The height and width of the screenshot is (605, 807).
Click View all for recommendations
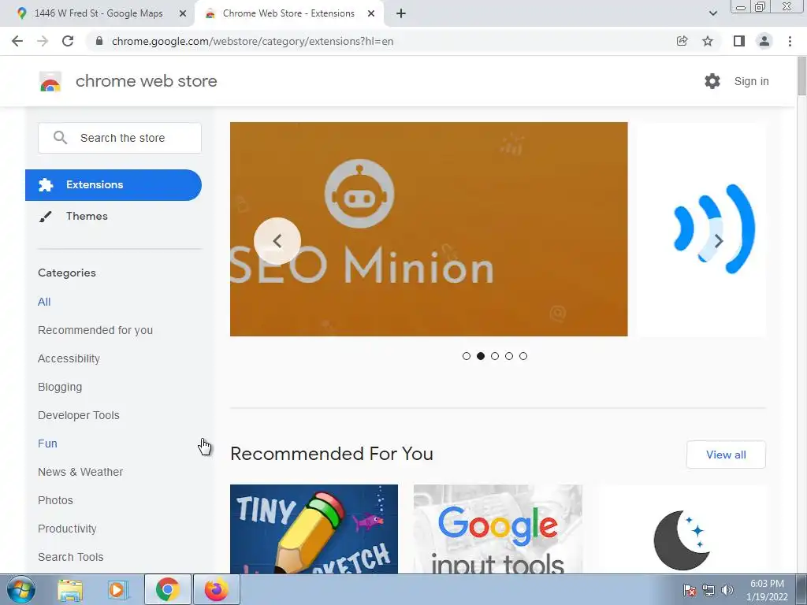pyautogui.click(x=726, y=455)
